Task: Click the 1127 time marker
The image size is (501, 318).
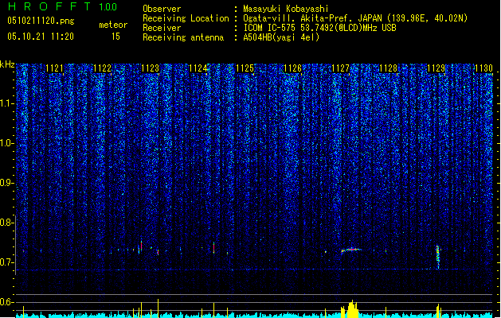Action: point(341,68)
